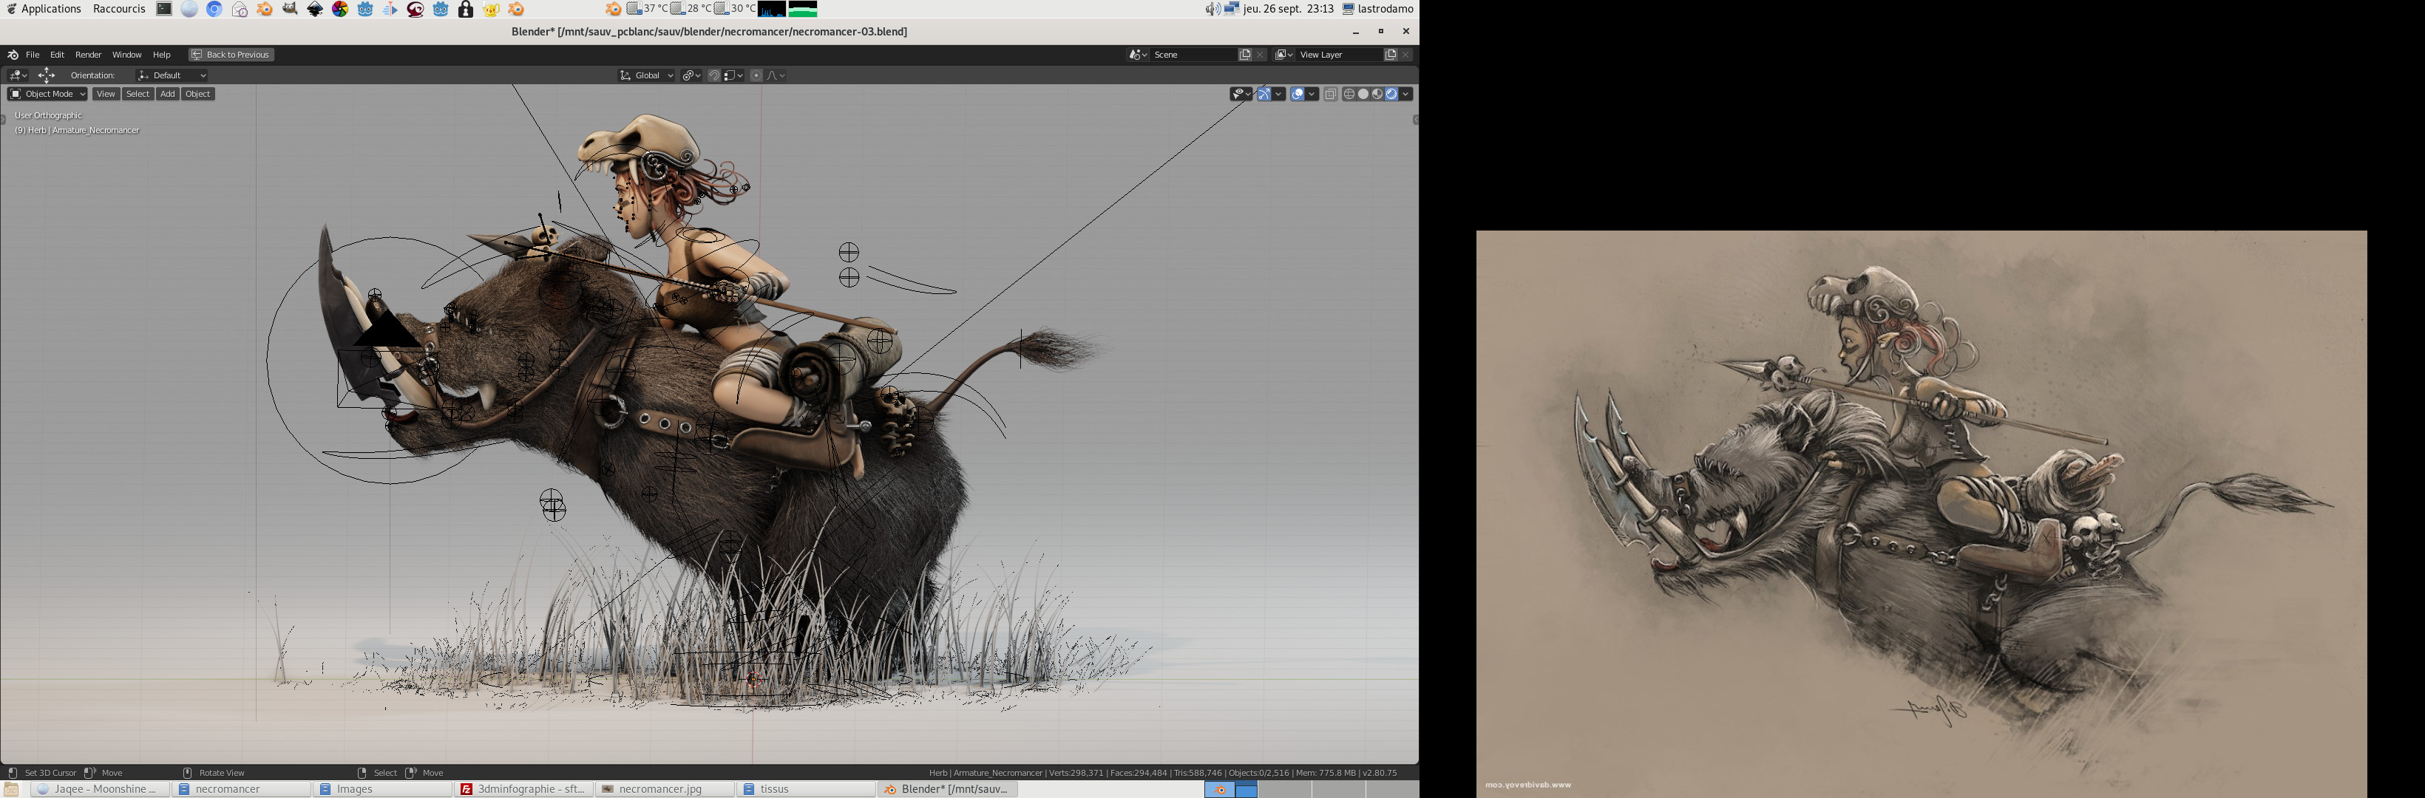Open the proportional falloff curve dropdown

point(776,75)
